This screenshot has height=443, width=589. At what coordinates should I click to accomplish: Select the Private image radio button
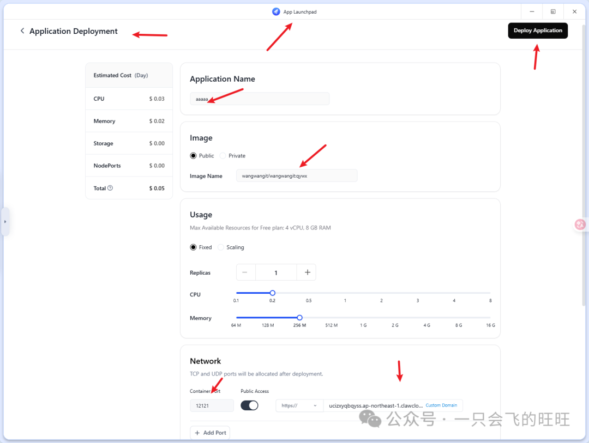(x=223, y=156)
